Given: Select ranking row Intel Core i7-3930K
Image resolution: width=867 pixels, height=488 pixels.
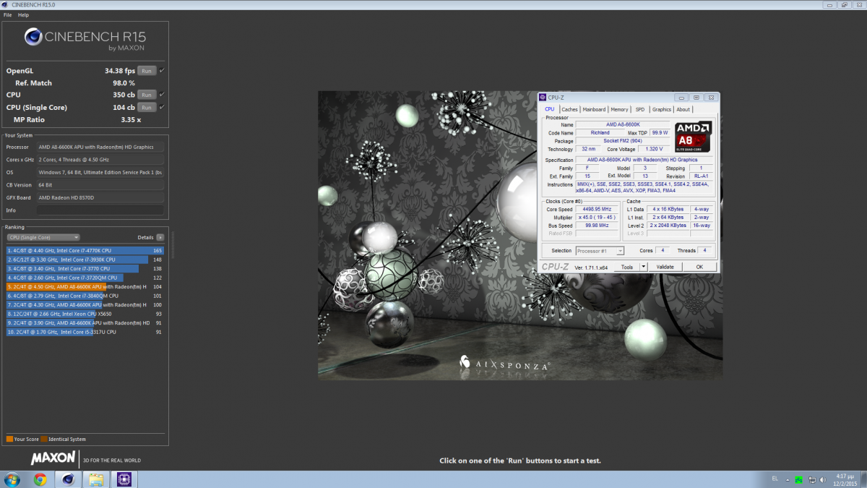Looking at the screenshot, I should (85, 260).
